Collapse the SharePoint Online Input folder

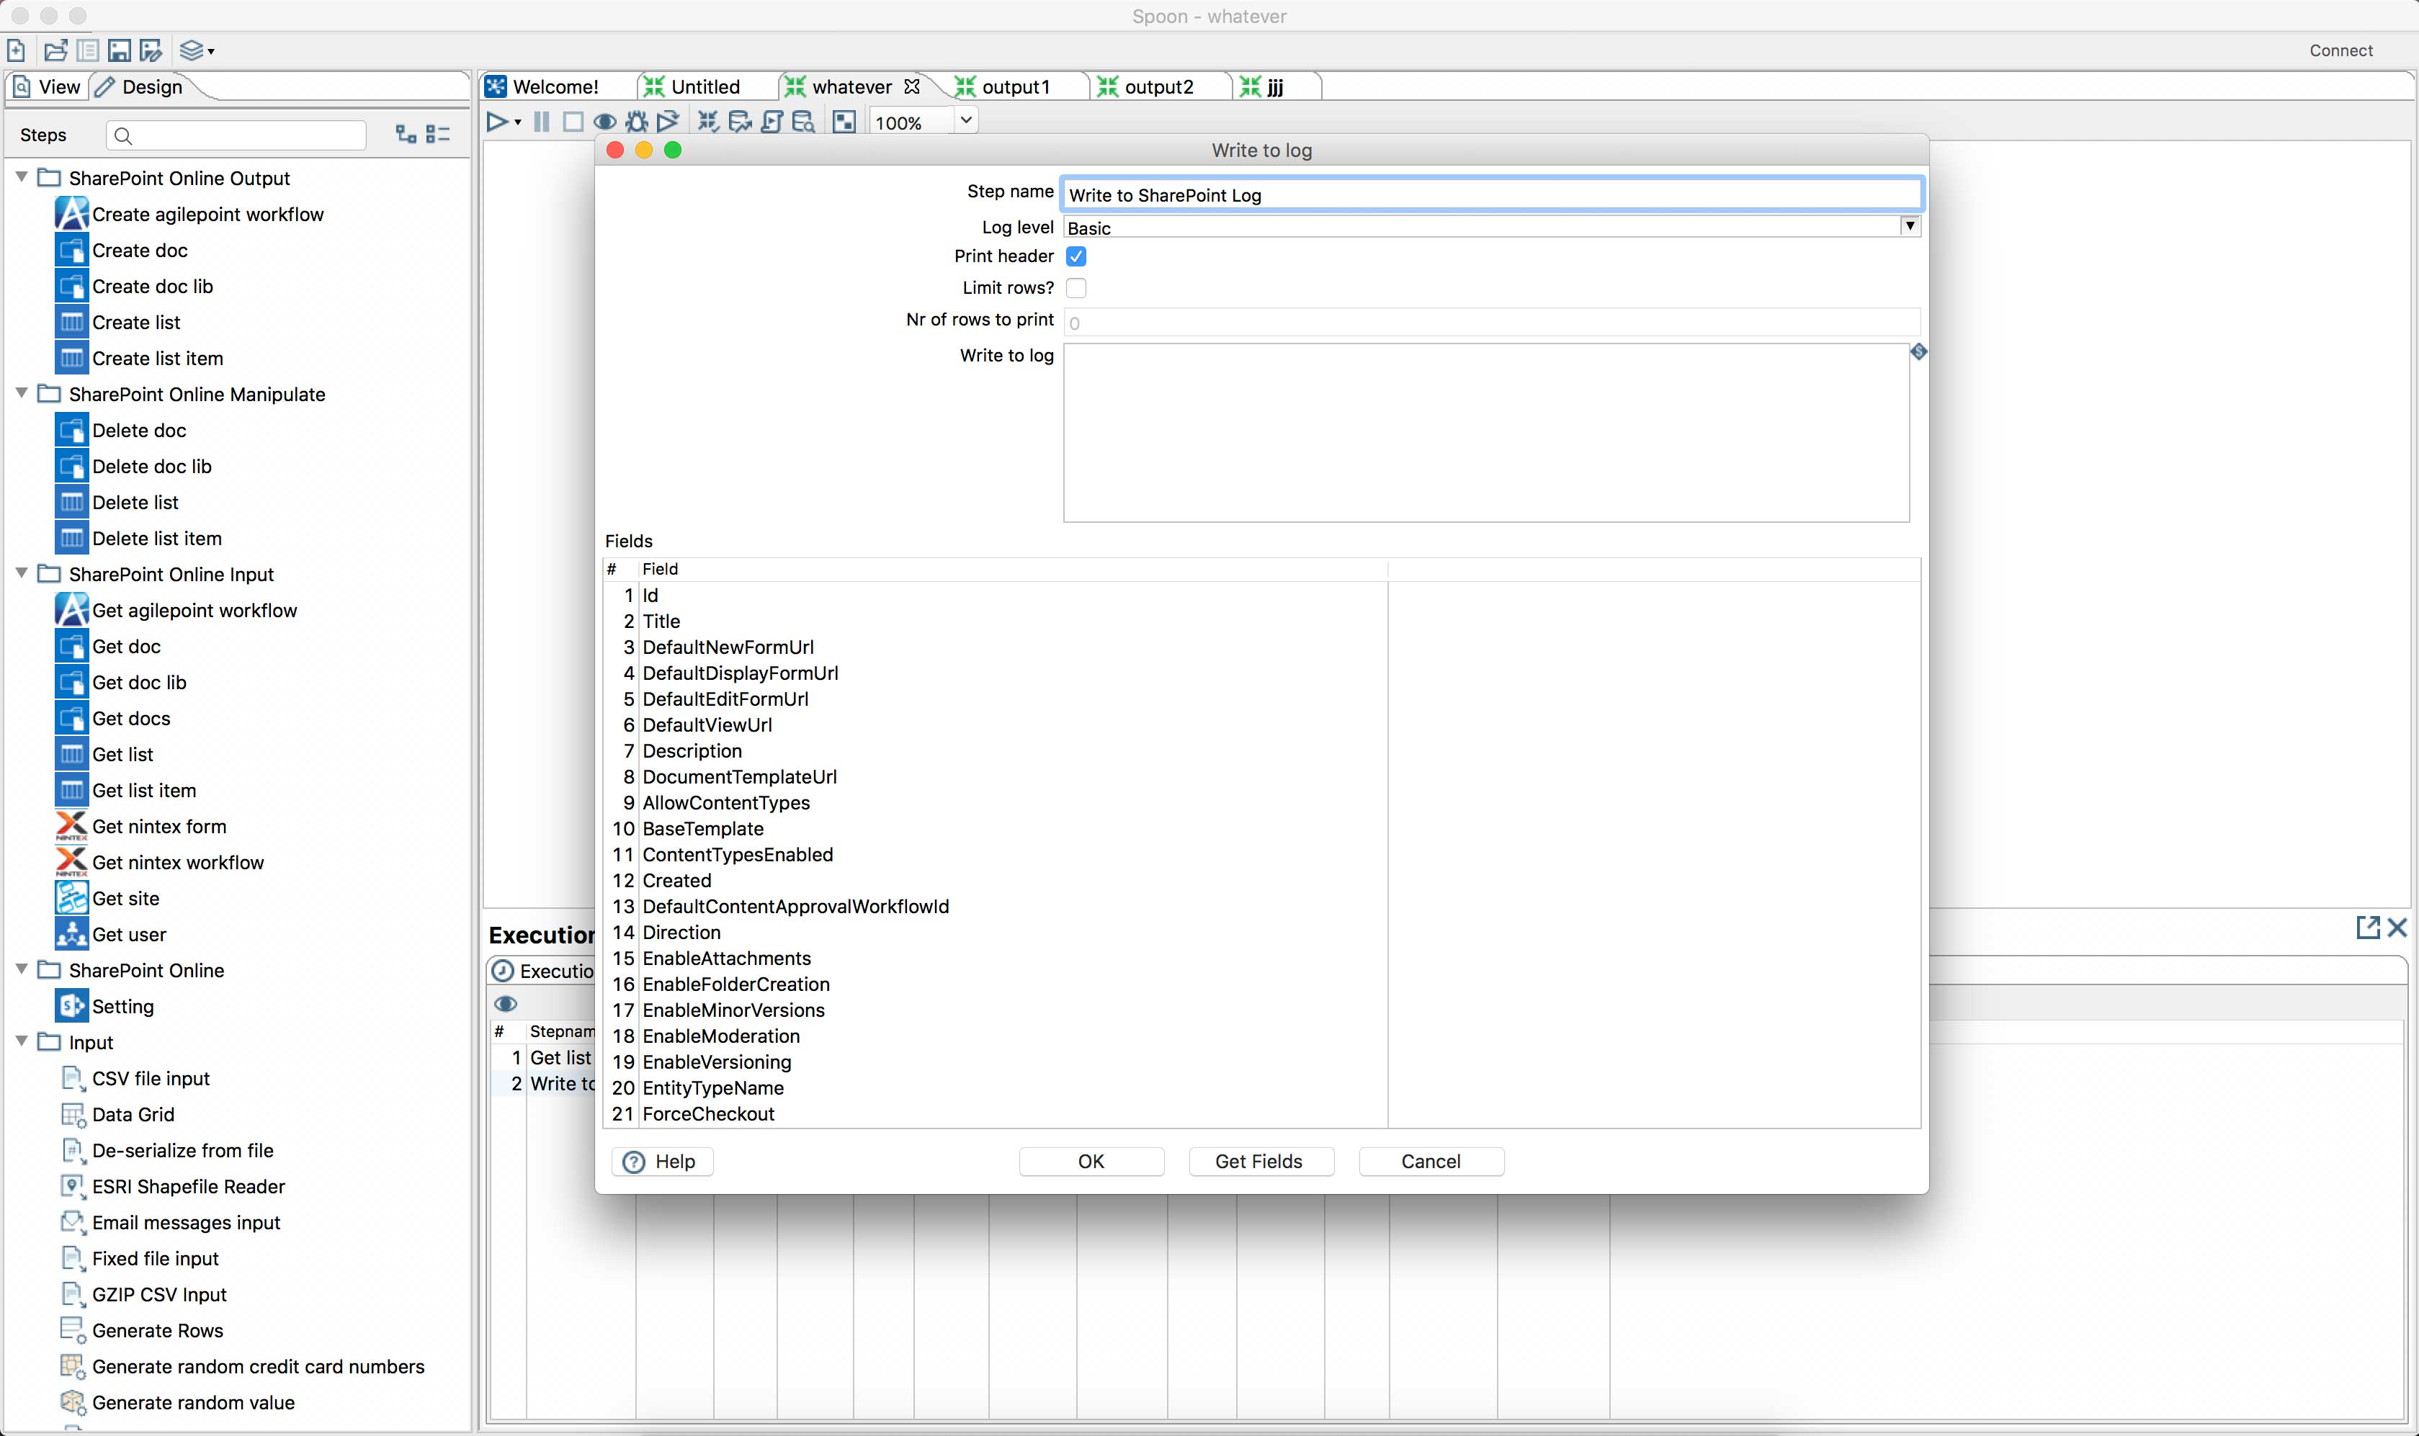click(x=22, y=573)
